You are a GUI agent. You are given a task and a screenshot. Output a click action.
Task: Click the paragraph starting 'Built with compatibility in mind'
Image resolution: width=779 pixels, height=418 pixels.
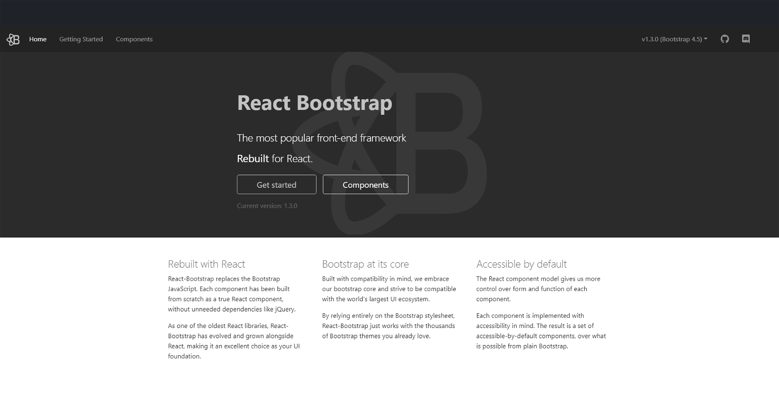click(x=389, y=289)
